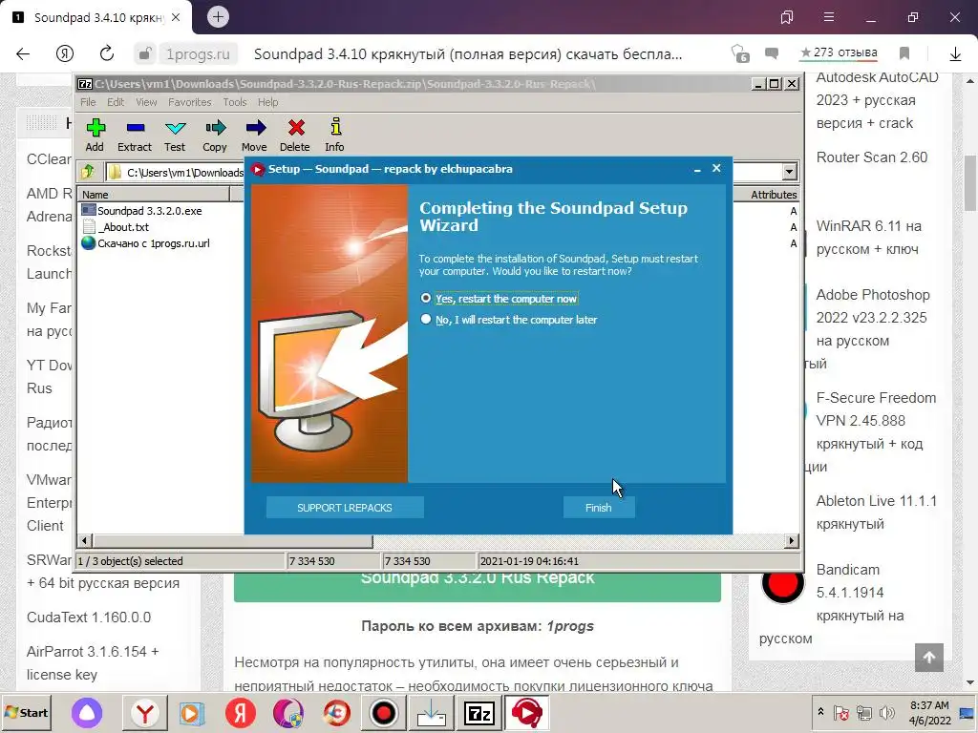The height and width of the screenshot is (733, 978).
Task: Open the Adobe Photoshop 2022 link
Action: point(873,318)
